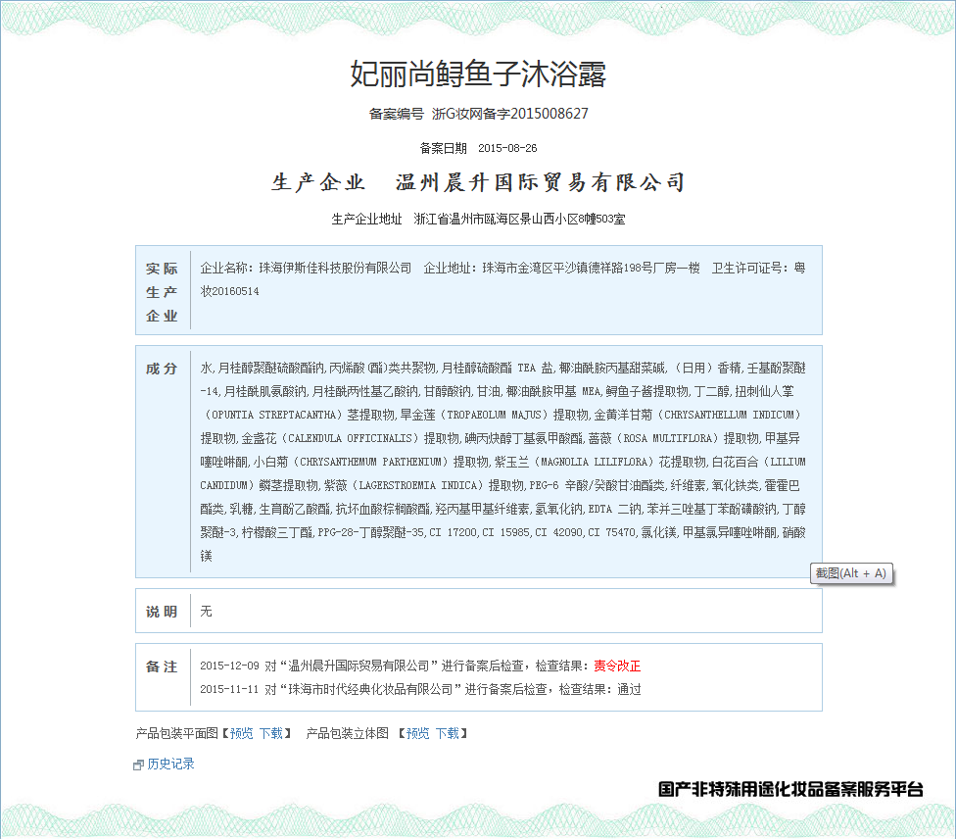Click the ingredient EDTA 二钠
The image size is (956, 839).
pos(616,509)
